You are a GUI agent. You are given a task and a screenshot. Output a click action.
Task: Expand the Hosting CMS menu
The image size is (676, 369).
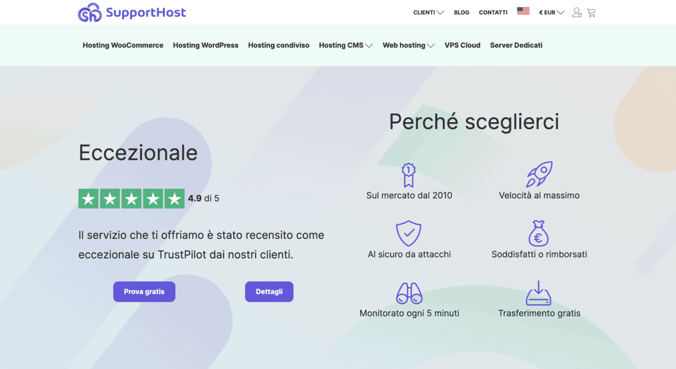coord(345,46)
